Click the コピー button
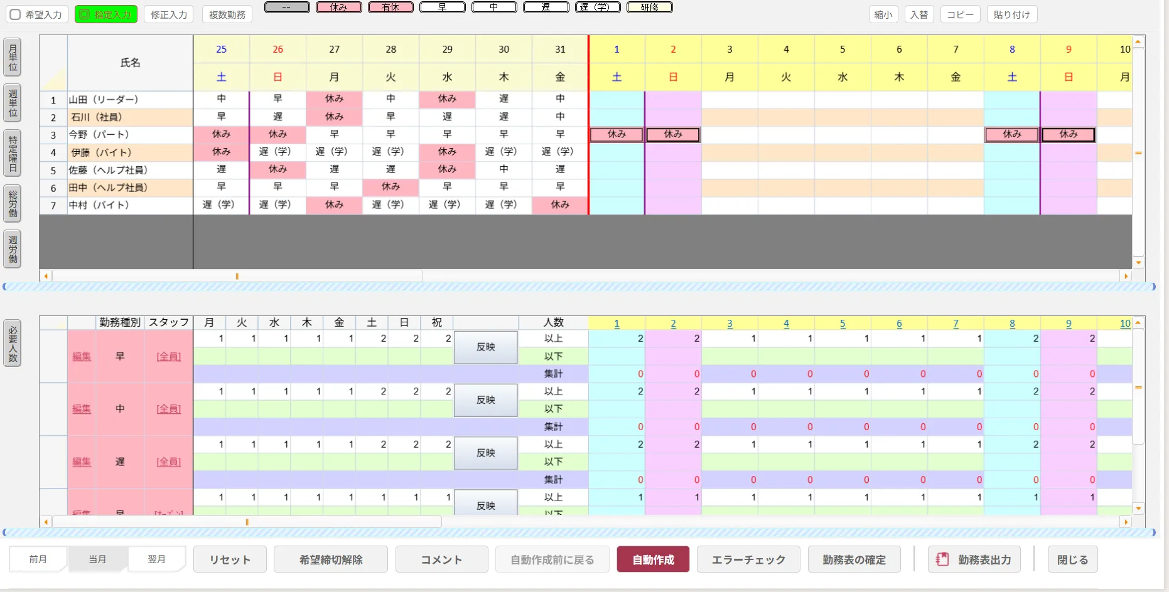 tap(961, 14)
